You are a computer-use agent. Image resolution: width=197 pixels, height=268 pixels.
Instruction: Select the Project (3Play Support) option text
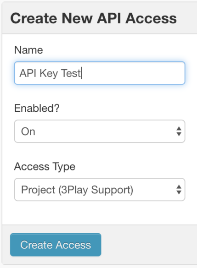tap(77, 190)
